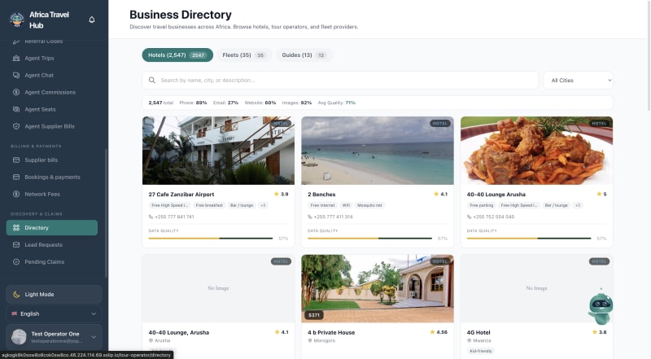Click the 40-40 Lounge, Arusha listing title
The width and height of the screenshot is (651, 359).
tap(179, 332)
